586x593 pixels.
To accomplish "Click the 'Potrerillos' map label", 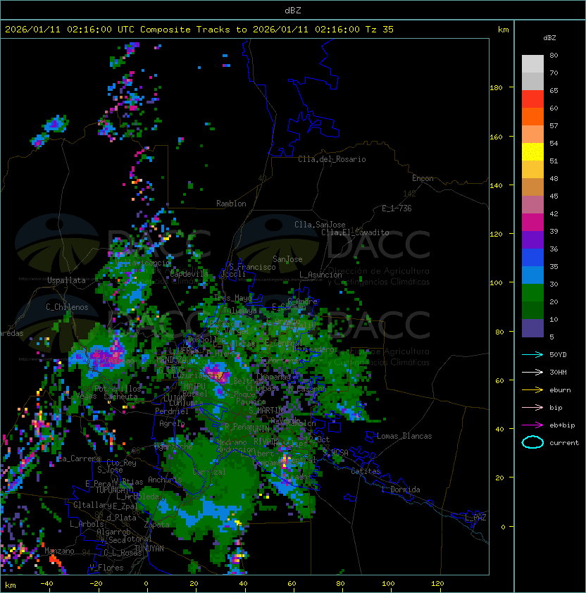I will (x=118, y=389).
